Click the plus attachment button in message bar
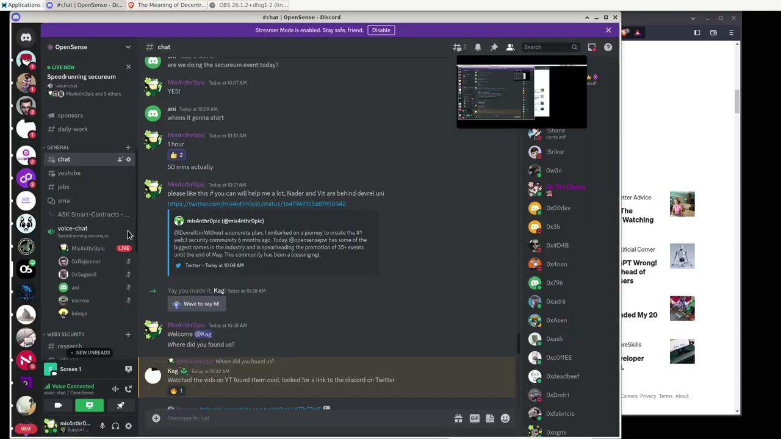This screenshot has height=439, width=781. click(x=156, y=418)
